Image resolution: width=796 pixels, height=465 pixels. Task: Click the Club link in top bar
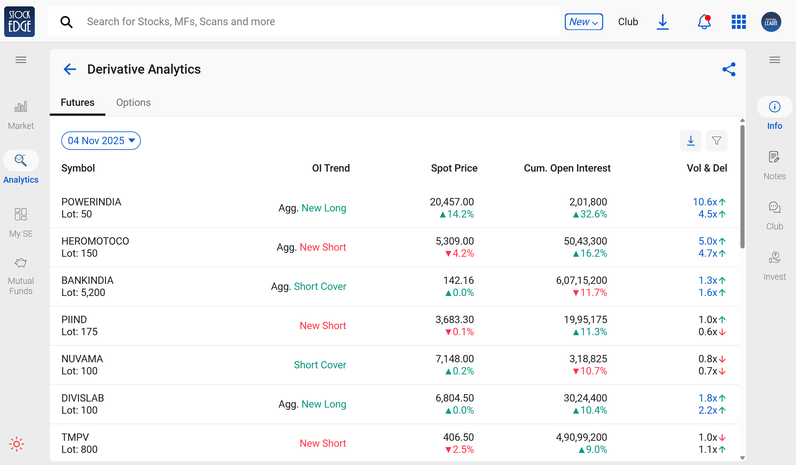[628, 22]
